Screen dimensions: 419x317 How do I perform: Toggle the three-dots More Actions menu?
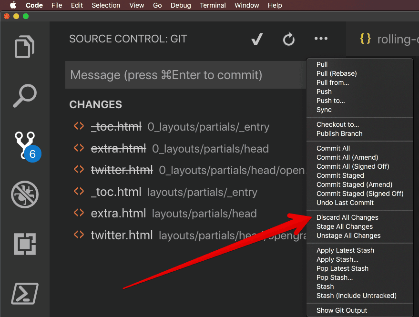click(321, 39)
